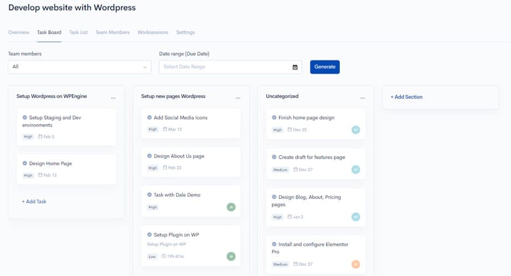The width and height of the screenshot is (511, 276).
Task: Open calendar icon in date range field
Action: pyautogui.click(x=295, y=67)
